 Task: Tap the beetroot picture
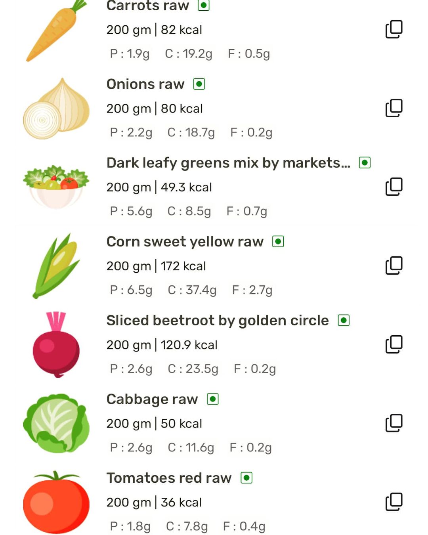pyautogui.click(x=56, y=345)
